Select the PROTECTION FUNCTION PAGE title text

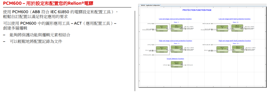pos(197,10)
